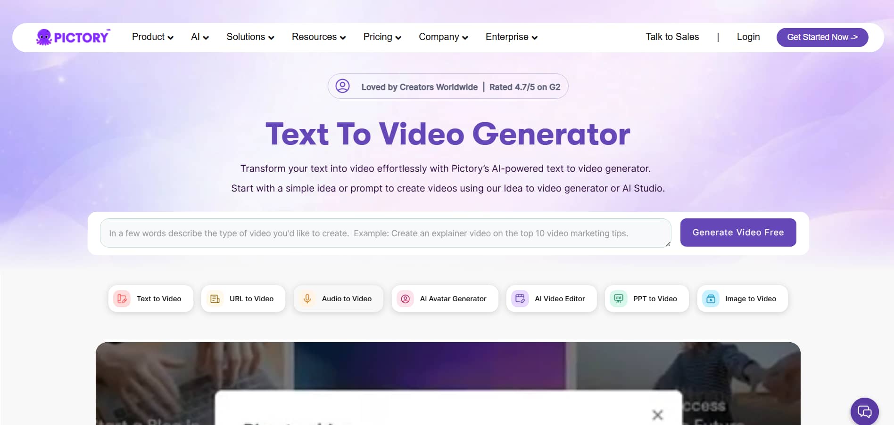Click the AI Video Editor icon
Screen dimensions: 894x425
pyautogui.click(x=520, y=299)
